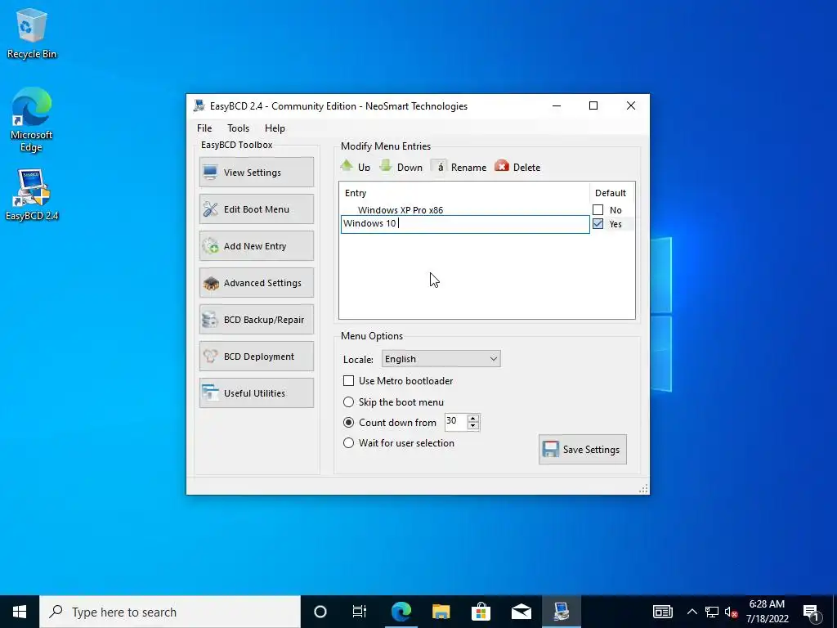Screen dimensions: 837x628
Task: Launch Edge from the taskbar
Action: tap(401, 612)
